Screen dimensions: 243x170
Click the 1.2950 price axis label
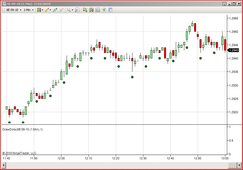click(233, 32)
